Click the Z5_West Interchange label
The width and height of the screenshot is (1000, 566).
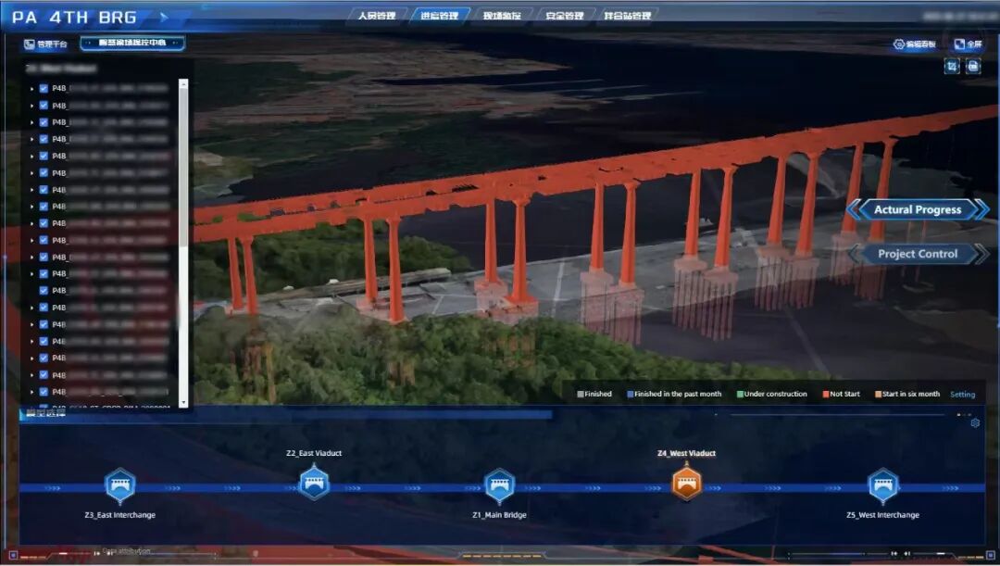pos(882,515)
